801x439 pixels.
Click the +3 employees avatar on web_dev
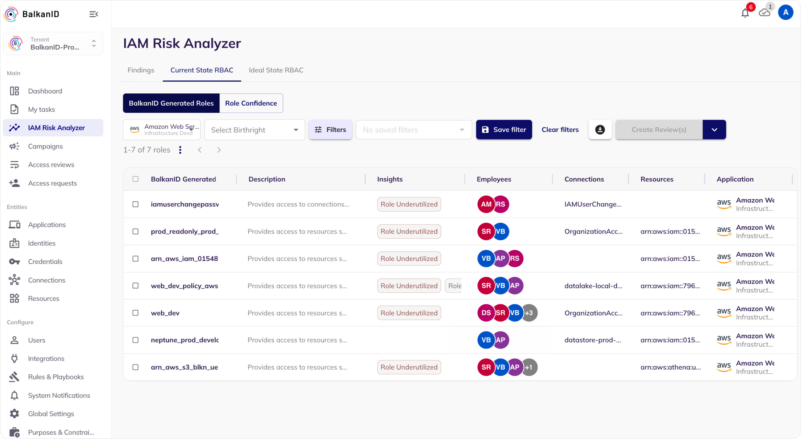point(529,313)
